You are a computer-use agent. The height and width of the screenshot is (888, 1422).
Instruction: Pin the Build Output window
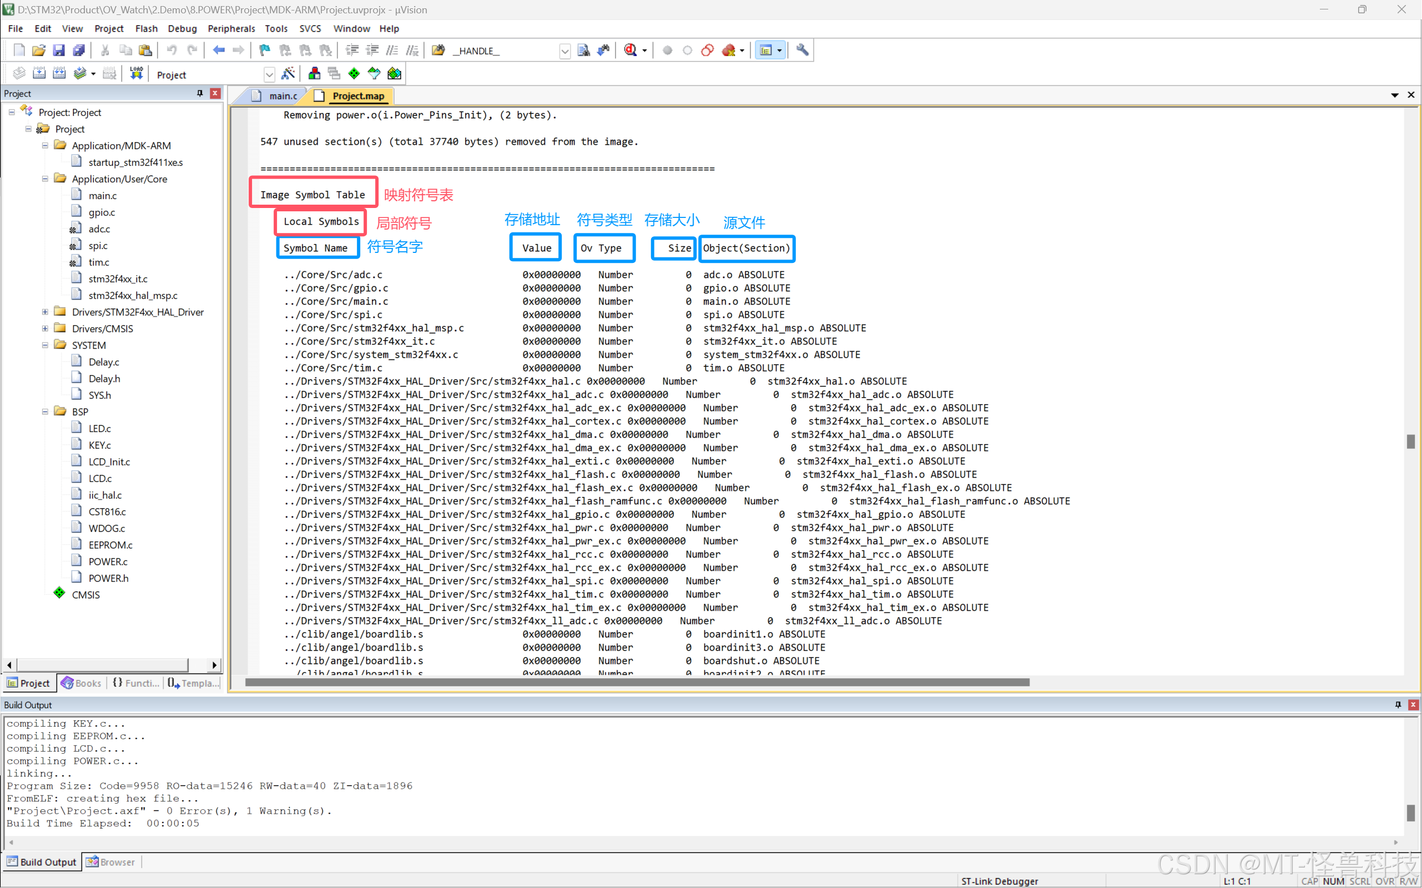click(1398, 705)
